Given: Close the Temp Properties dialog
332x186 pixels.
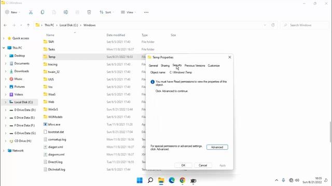Looking at the screenshot, I should point(230,57).
